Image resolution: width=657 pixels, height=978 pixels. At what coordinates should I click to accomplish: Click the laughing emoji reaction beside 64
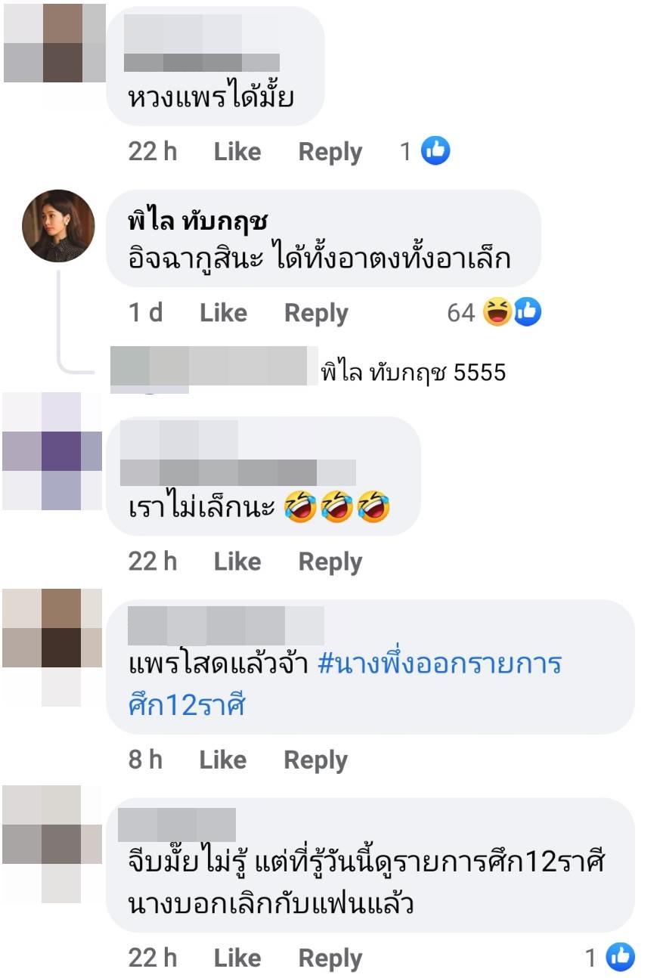tap(497, 312)
